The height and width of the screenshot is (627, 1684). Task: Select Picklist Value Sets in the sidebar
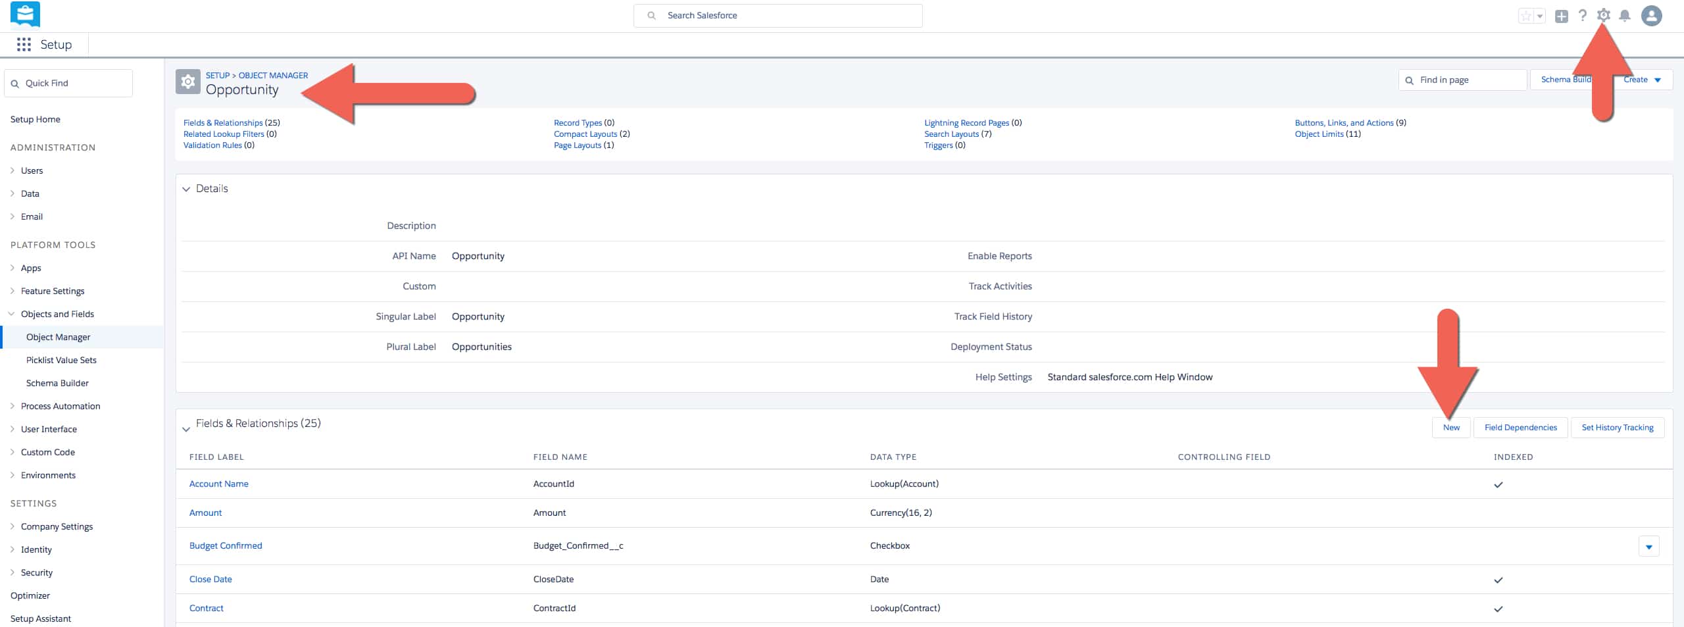(61, 360)
